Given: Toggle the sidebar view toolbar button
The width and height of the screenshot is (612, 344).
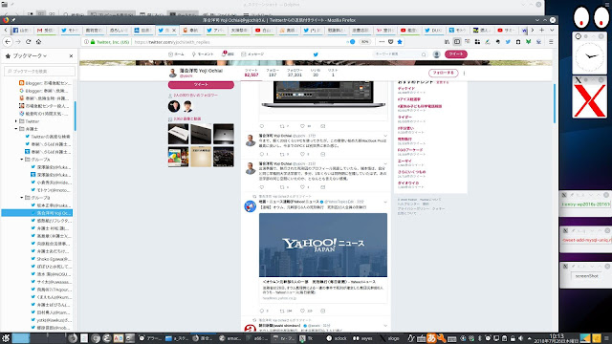Looking at the screenshot, I should [457, 42].
